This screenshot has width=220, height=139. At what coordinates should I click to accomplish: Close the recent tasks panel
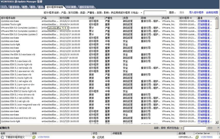(218, 127)
